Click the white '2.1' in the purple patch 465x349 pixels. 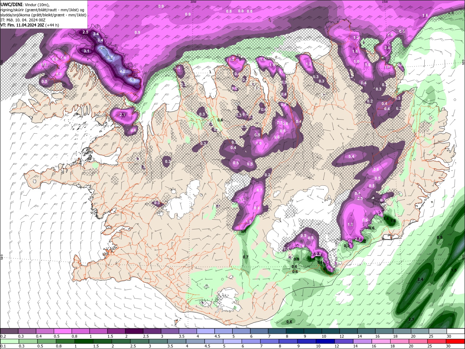122,115
